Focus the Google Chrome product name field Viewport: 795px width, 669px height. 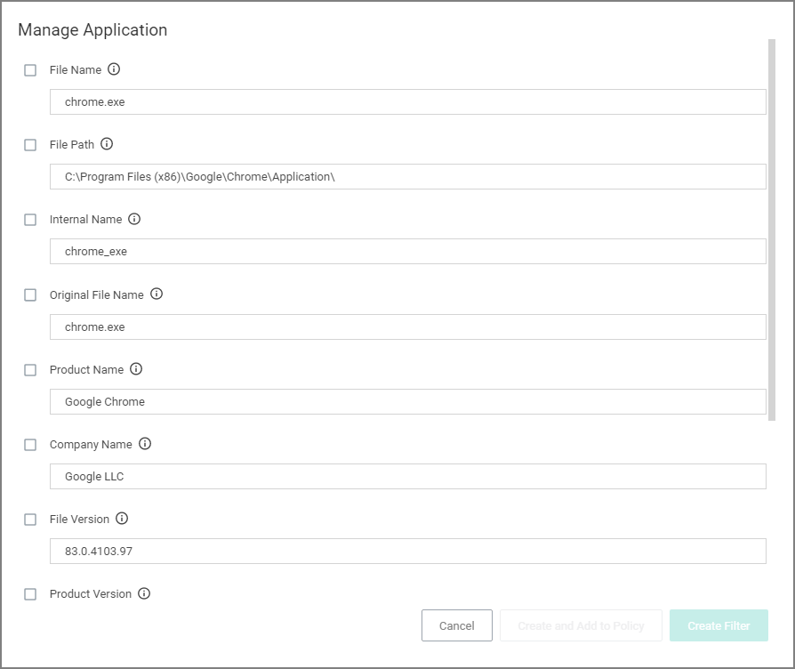pyautogui.click(x=407, y=402)
